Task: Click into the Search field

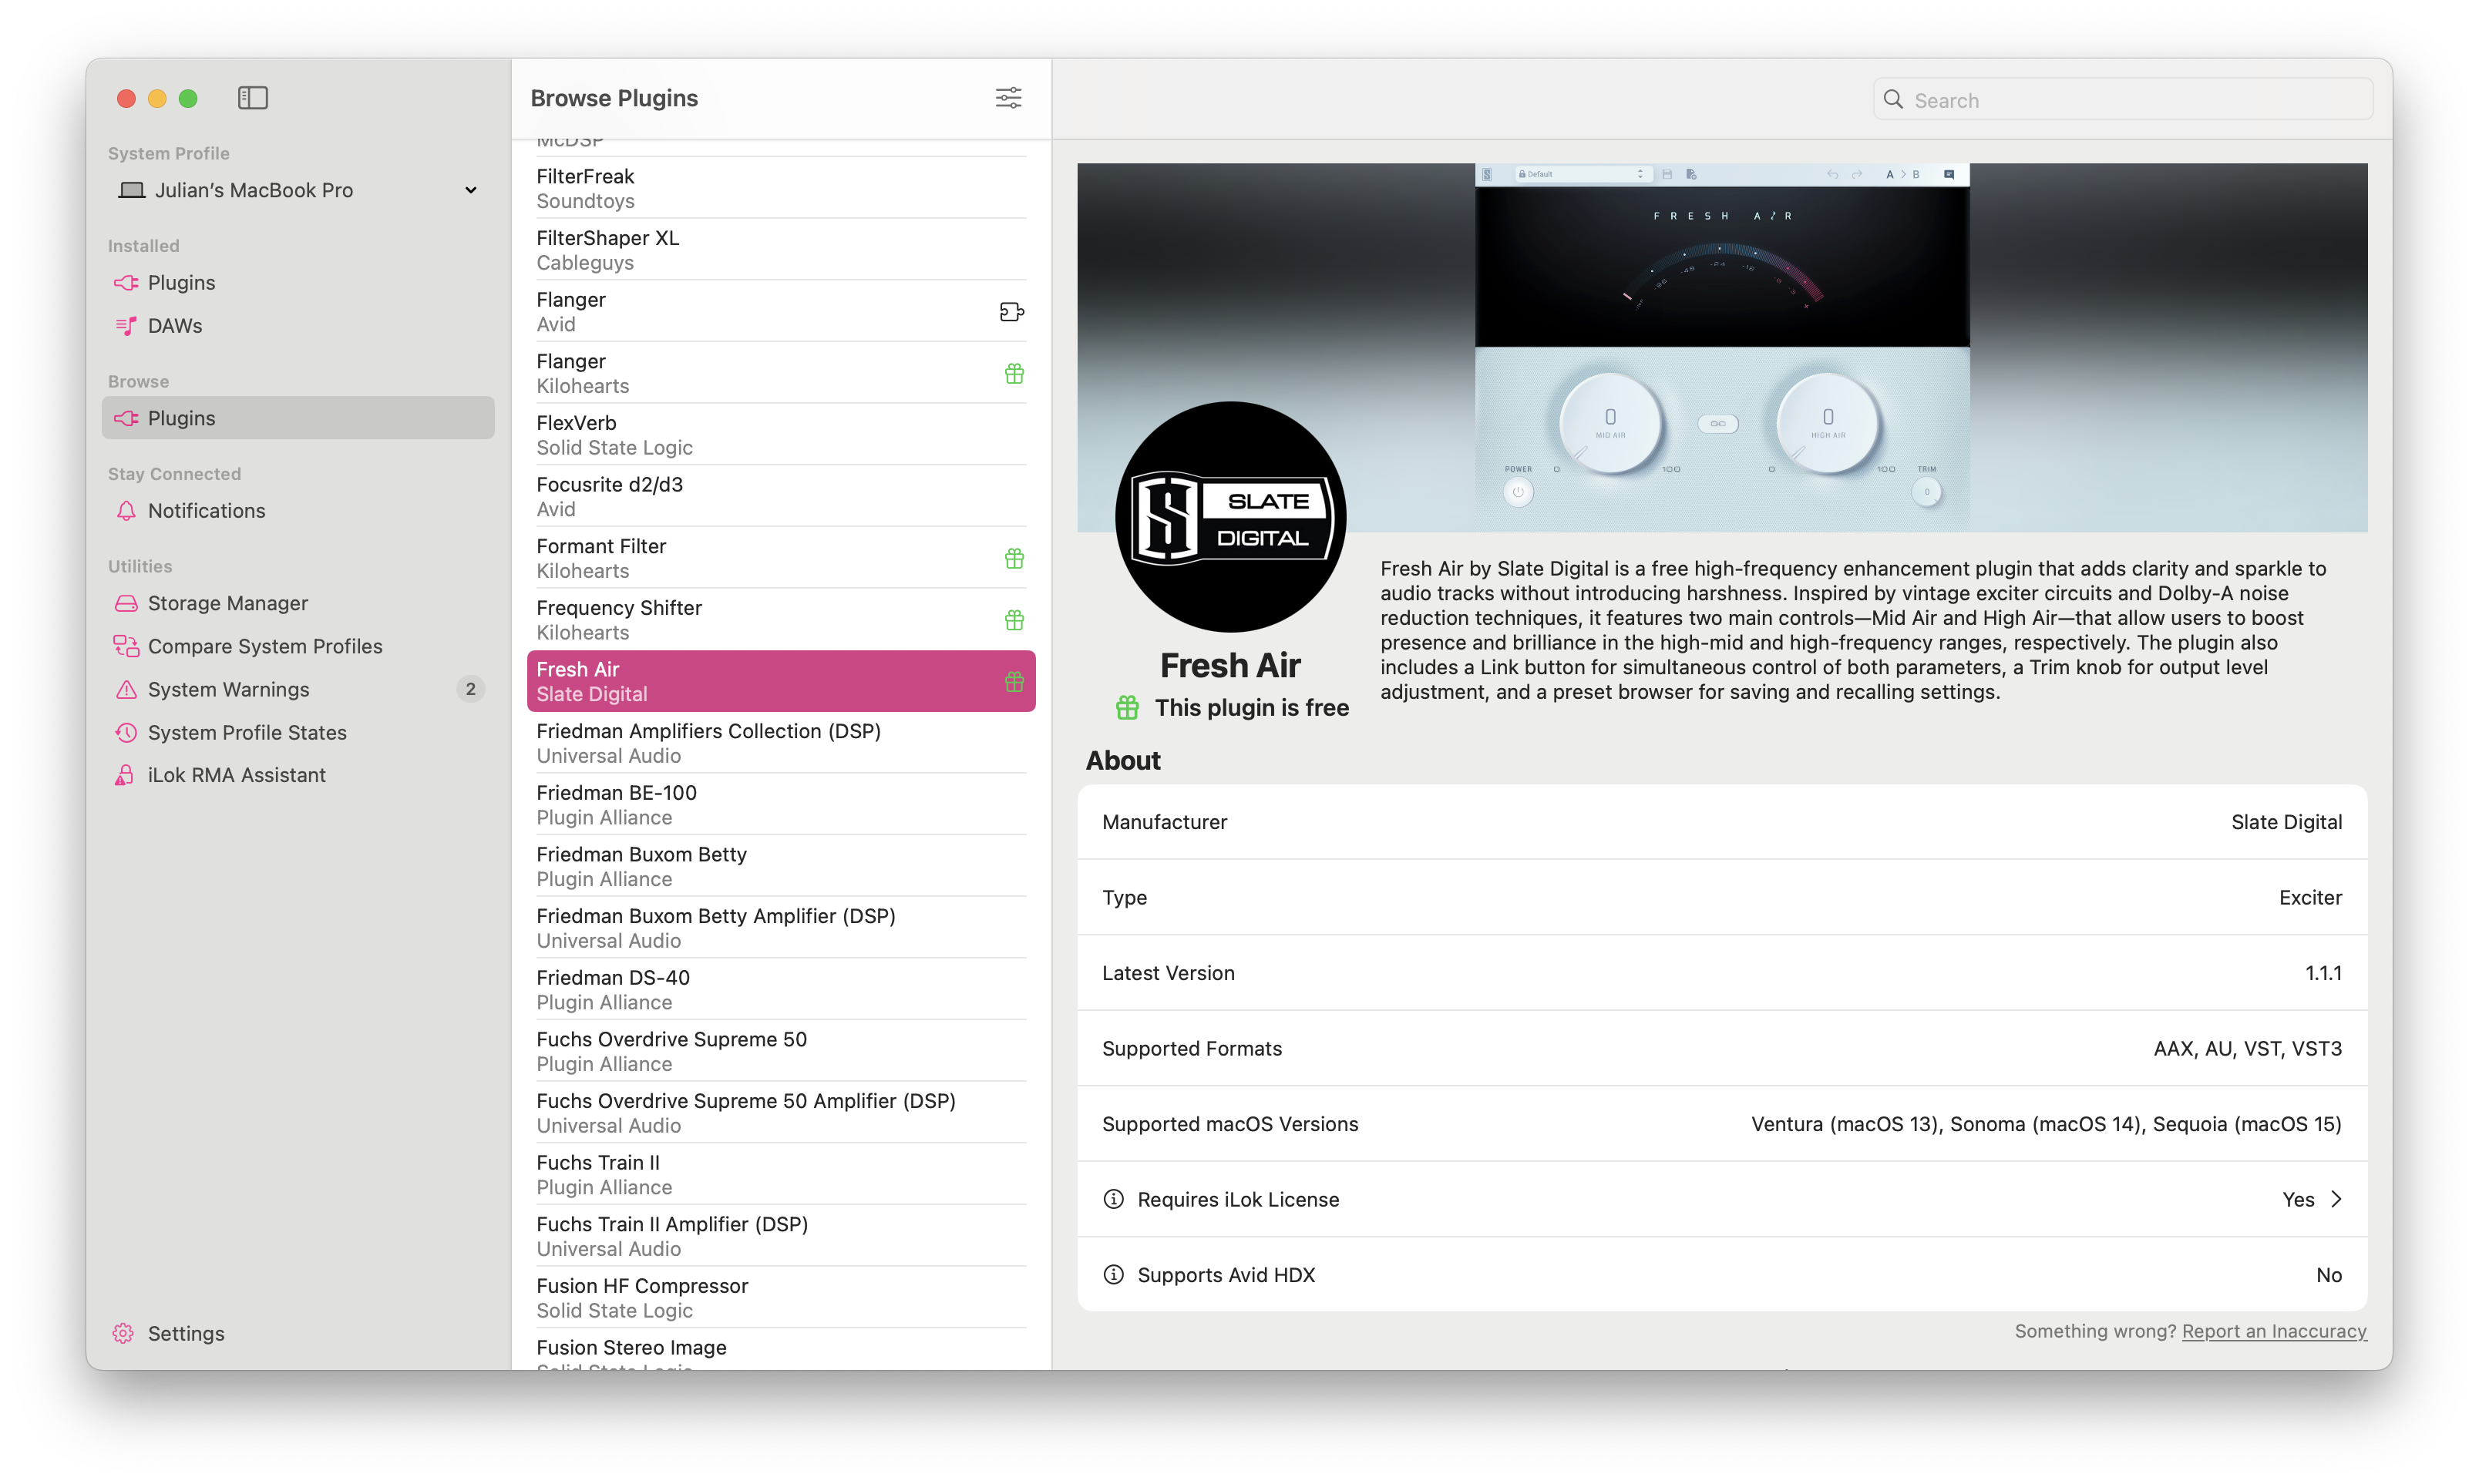Action: 2122,99
